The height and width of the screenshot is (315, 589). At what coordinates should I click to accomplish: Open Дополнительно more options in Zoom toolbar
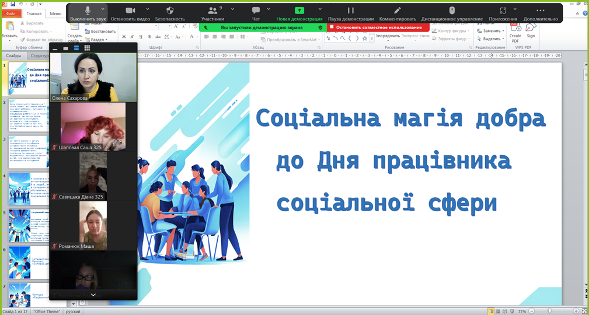(540, 13)
